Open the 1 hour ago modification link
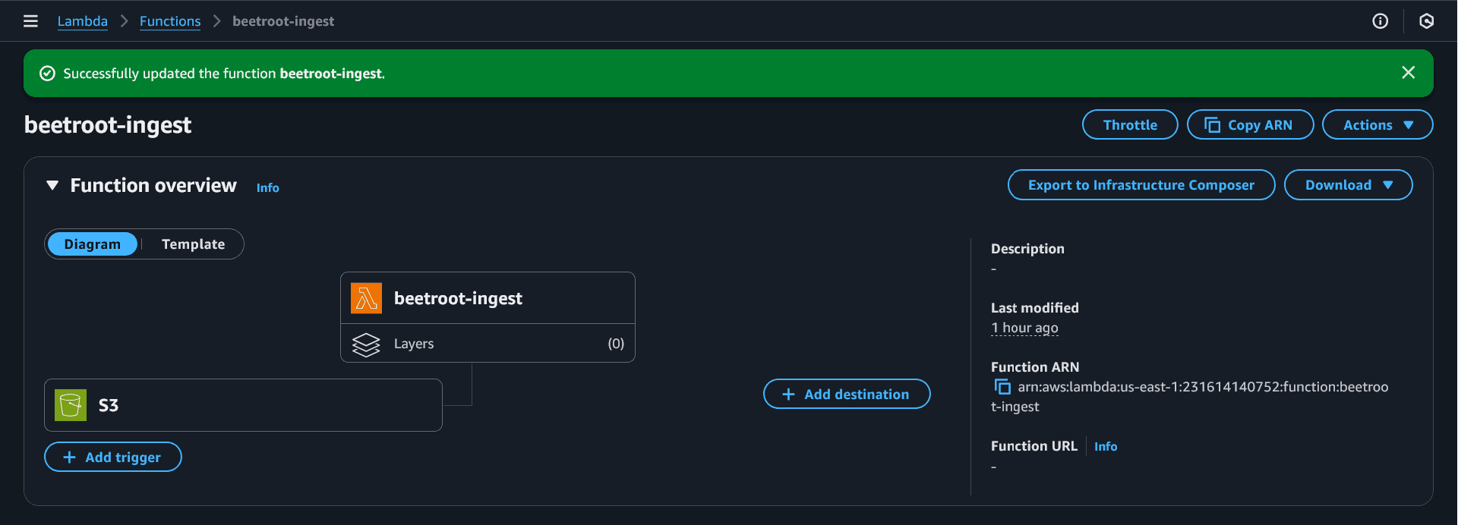The image size is (1458, 525). click(x=1024, y=327)
